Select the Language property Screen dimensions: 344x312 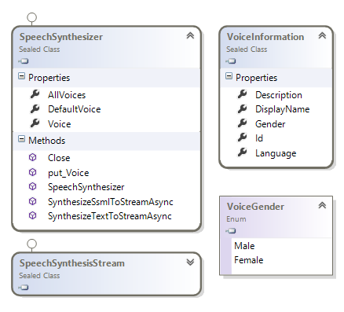[276, 153]
